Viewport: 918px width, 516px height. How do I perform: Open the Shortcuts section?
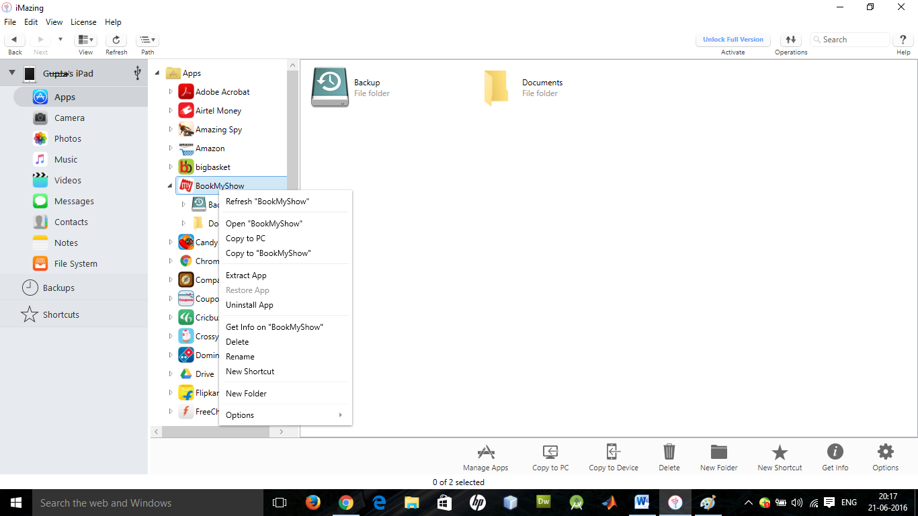[x=74, y=314]
